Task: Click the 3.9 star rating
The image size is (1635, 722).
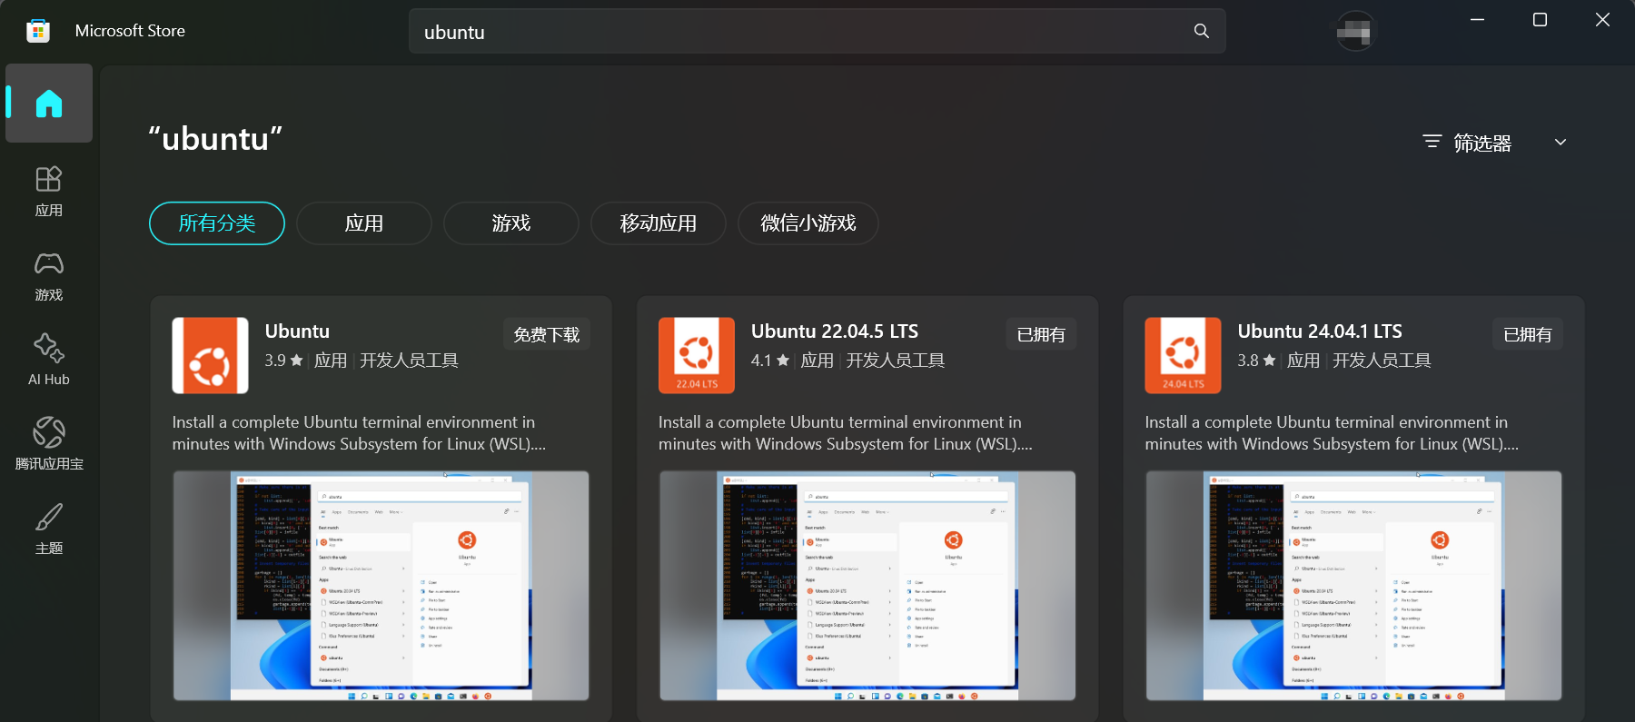Action: click(x=283, y=361)
